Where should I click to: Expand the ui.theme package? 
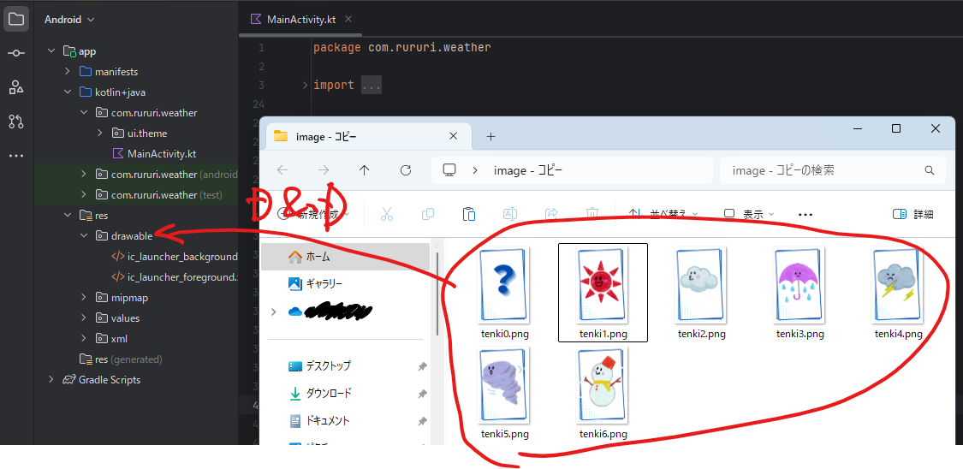(x=100, y=134)
